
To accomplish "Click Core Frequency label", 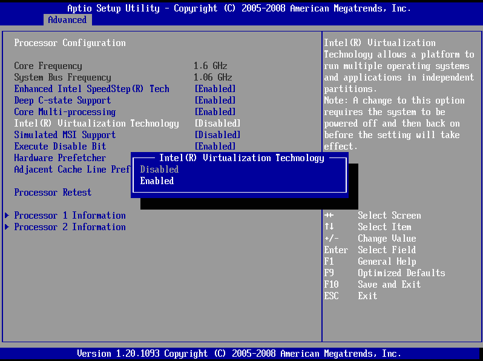I will (x=48, y=66).
